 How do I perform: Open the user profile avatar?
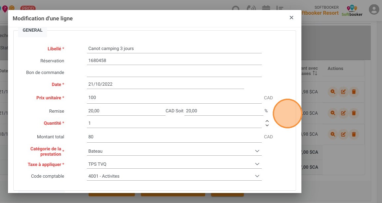click(x=374, y=10)
